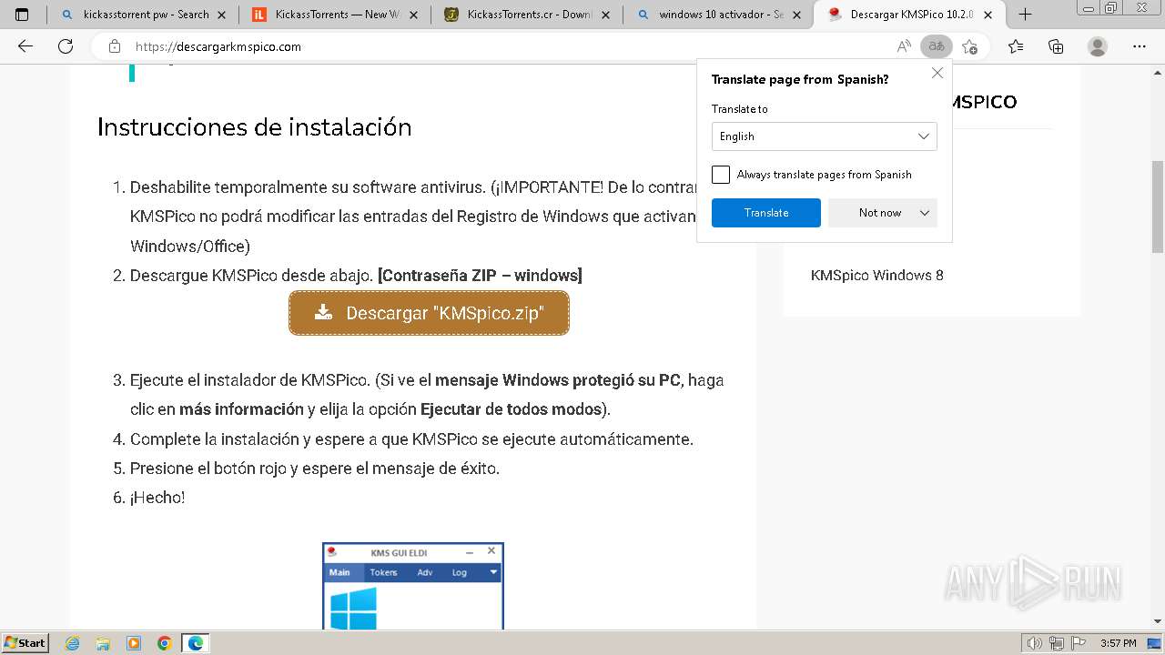Select the Descargar KMSPico 10.2.0 tab
Image resolution: width=1165 pixels, height=655 pixels.
tap(911, 15)
